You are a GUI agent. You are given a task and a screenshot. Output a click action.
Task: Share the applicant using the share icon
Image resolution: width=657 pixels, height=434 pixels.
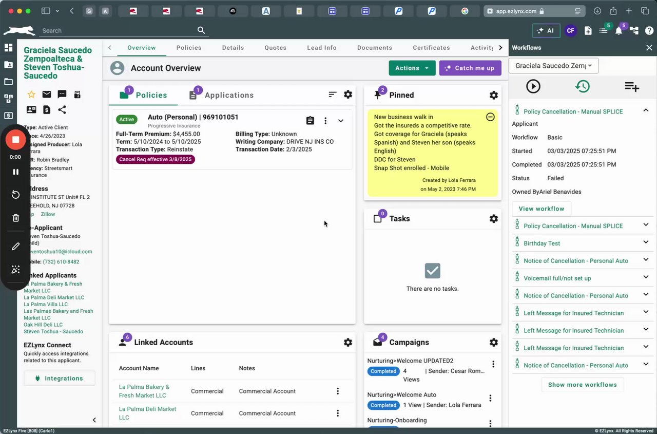pos(62,109)
